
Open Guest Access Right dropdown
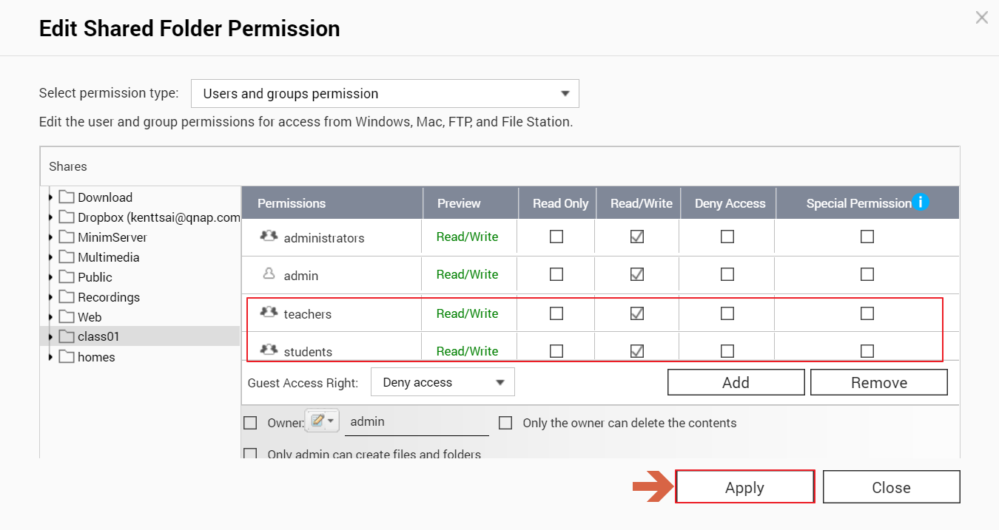(443, 382)
